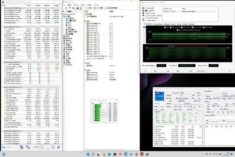
Task: Click the user icon in AIDA64 toolbar
Action: (77, 8)
